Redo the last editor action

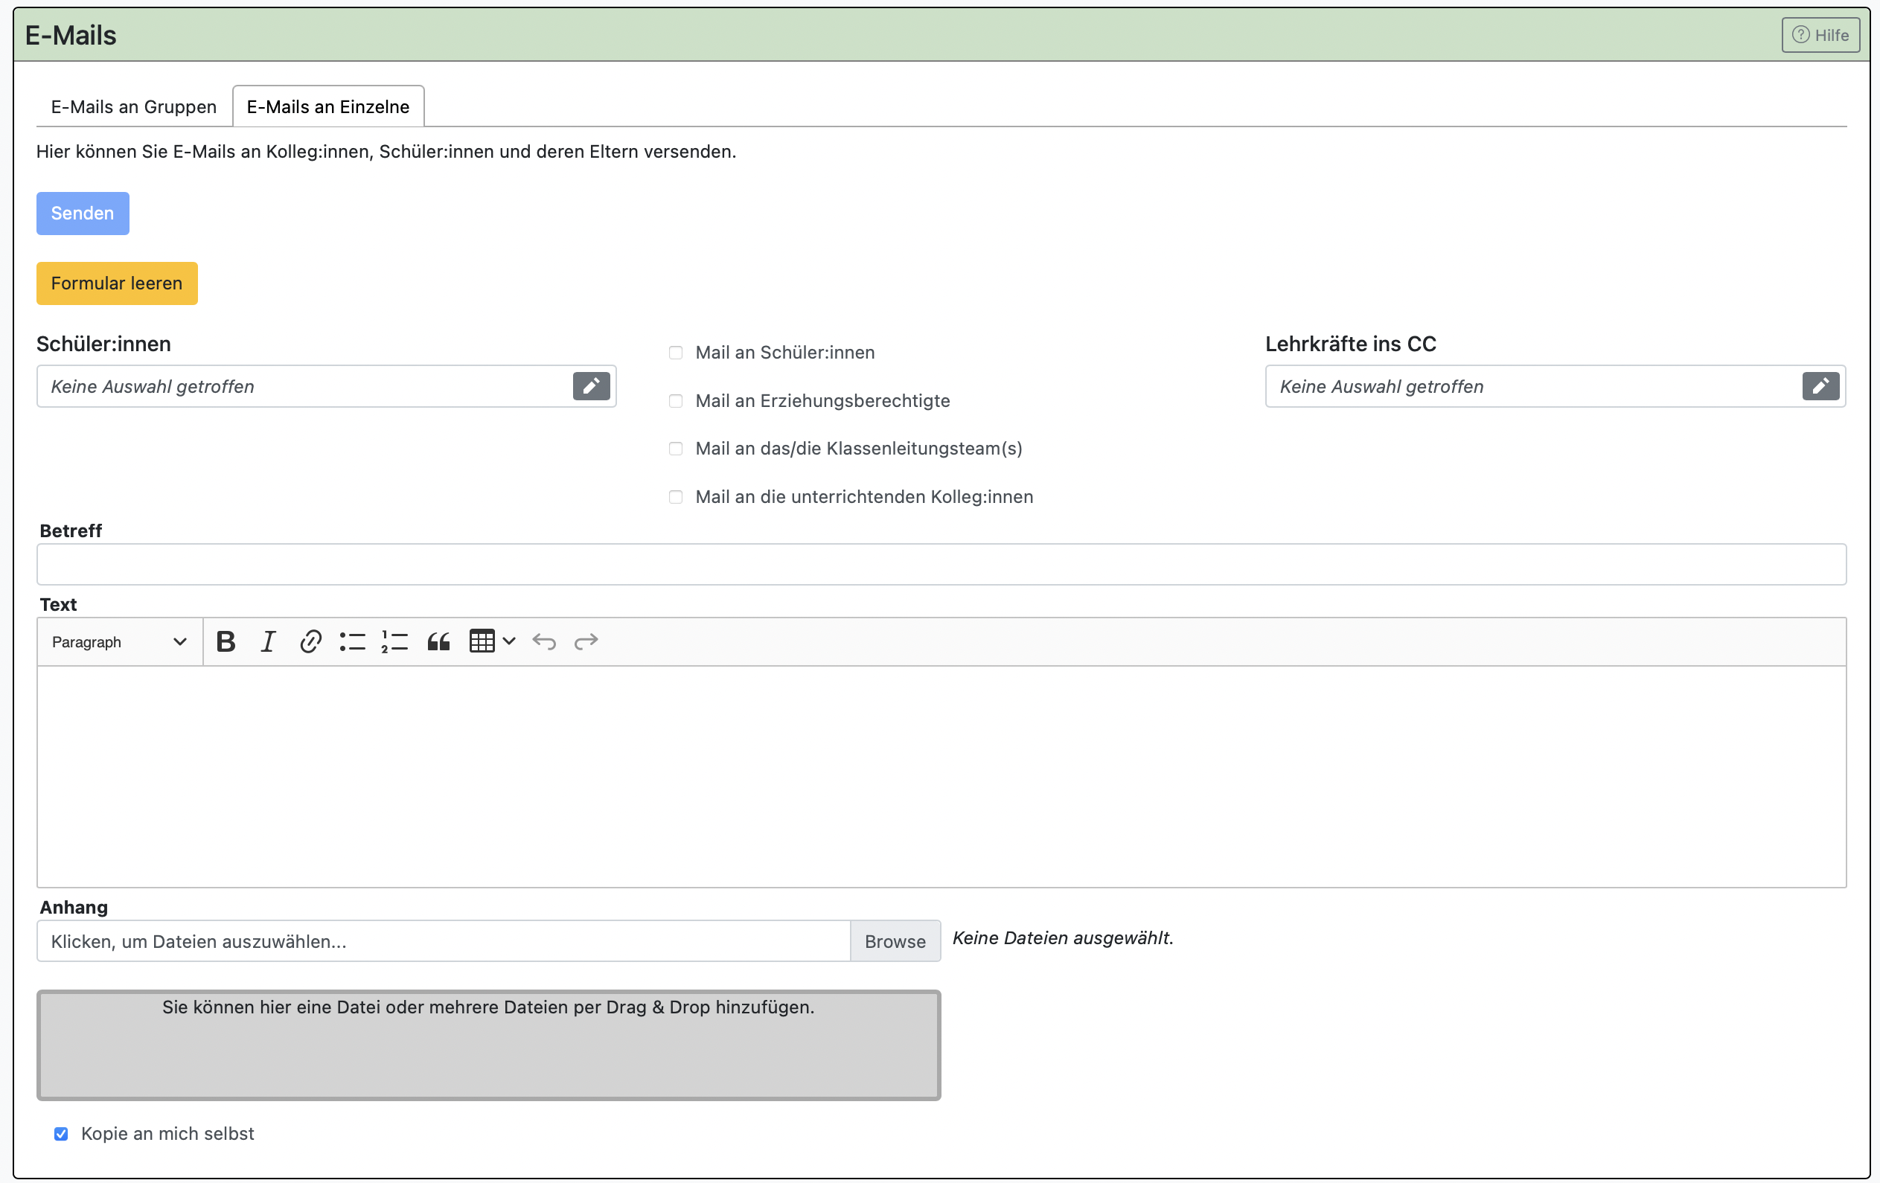586,641
